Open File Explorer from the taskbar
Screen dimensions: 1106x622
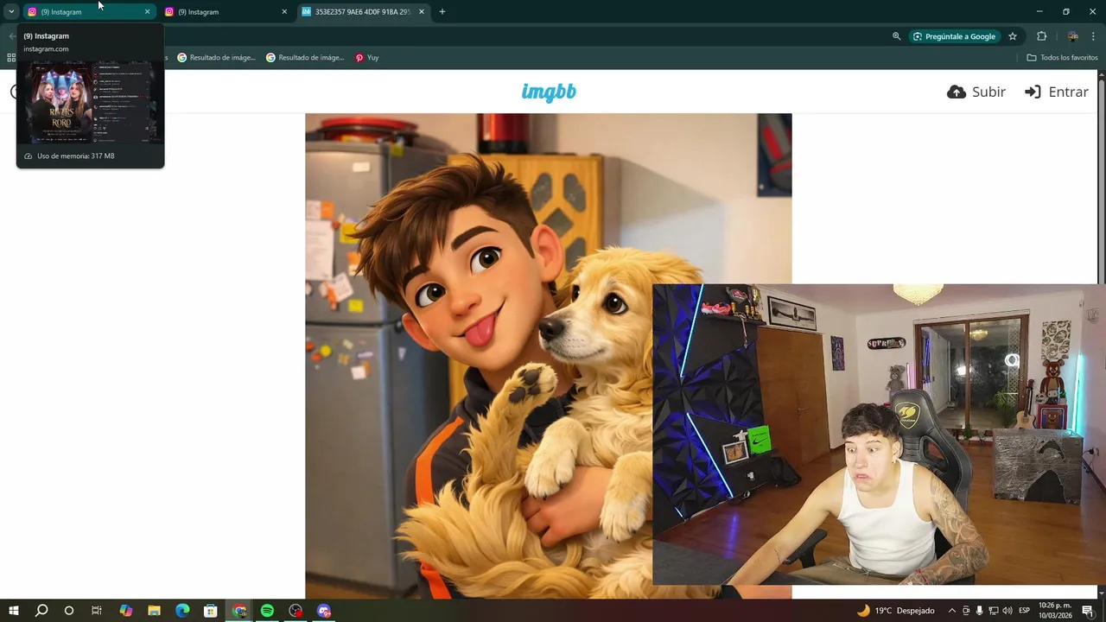(x=154, y=611)
